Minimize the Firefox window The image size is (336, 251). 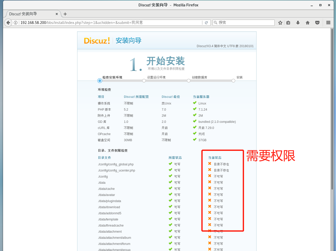(x=312, y=5)
